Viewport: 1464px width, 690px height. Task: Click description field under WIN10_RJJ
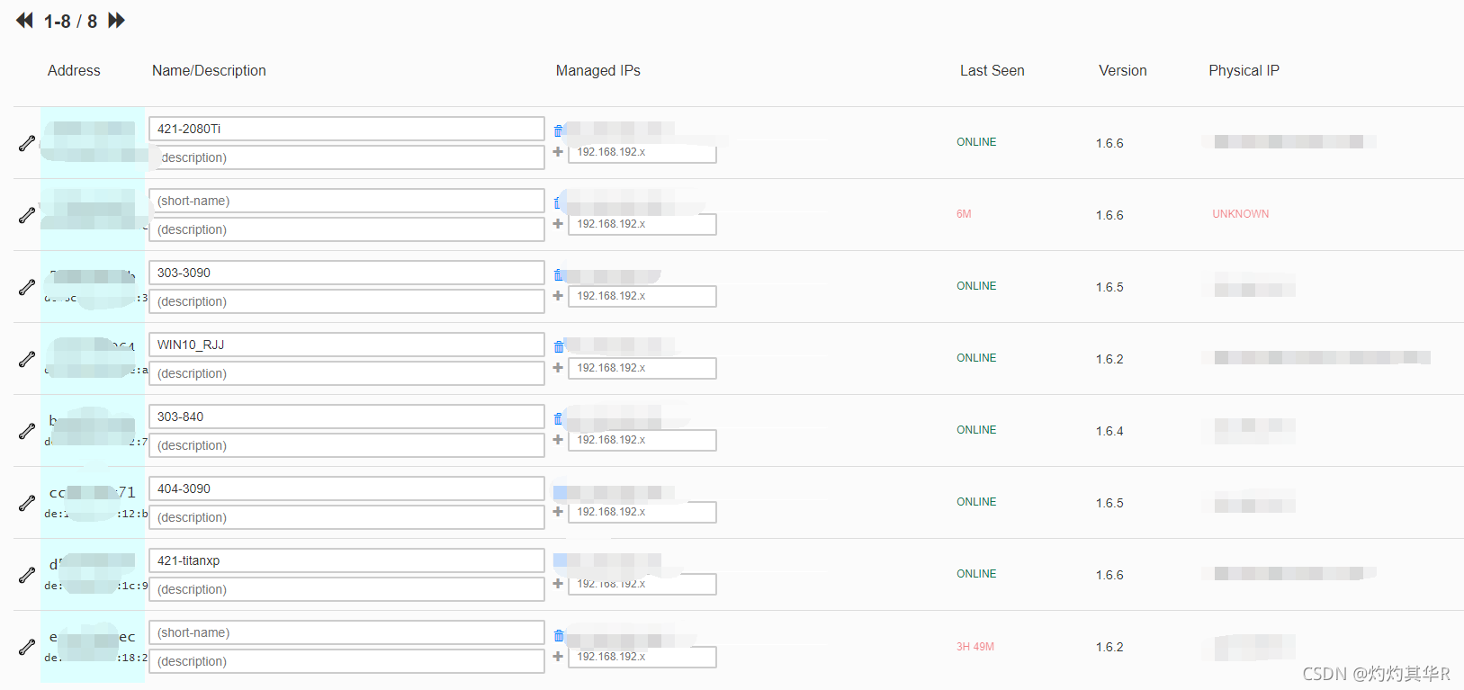pos(346,373)
